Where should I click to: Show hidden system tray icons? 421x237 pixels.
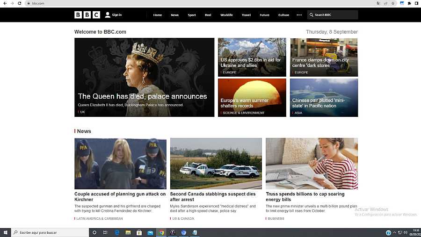point(394,232)
